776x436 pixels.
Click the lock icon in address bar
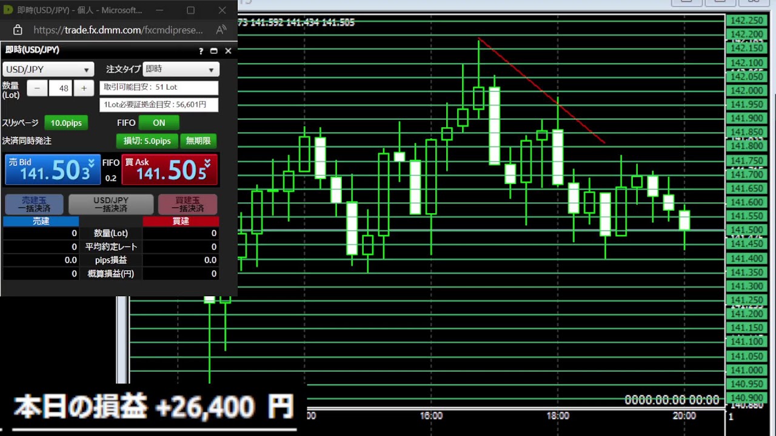[18, 30]
